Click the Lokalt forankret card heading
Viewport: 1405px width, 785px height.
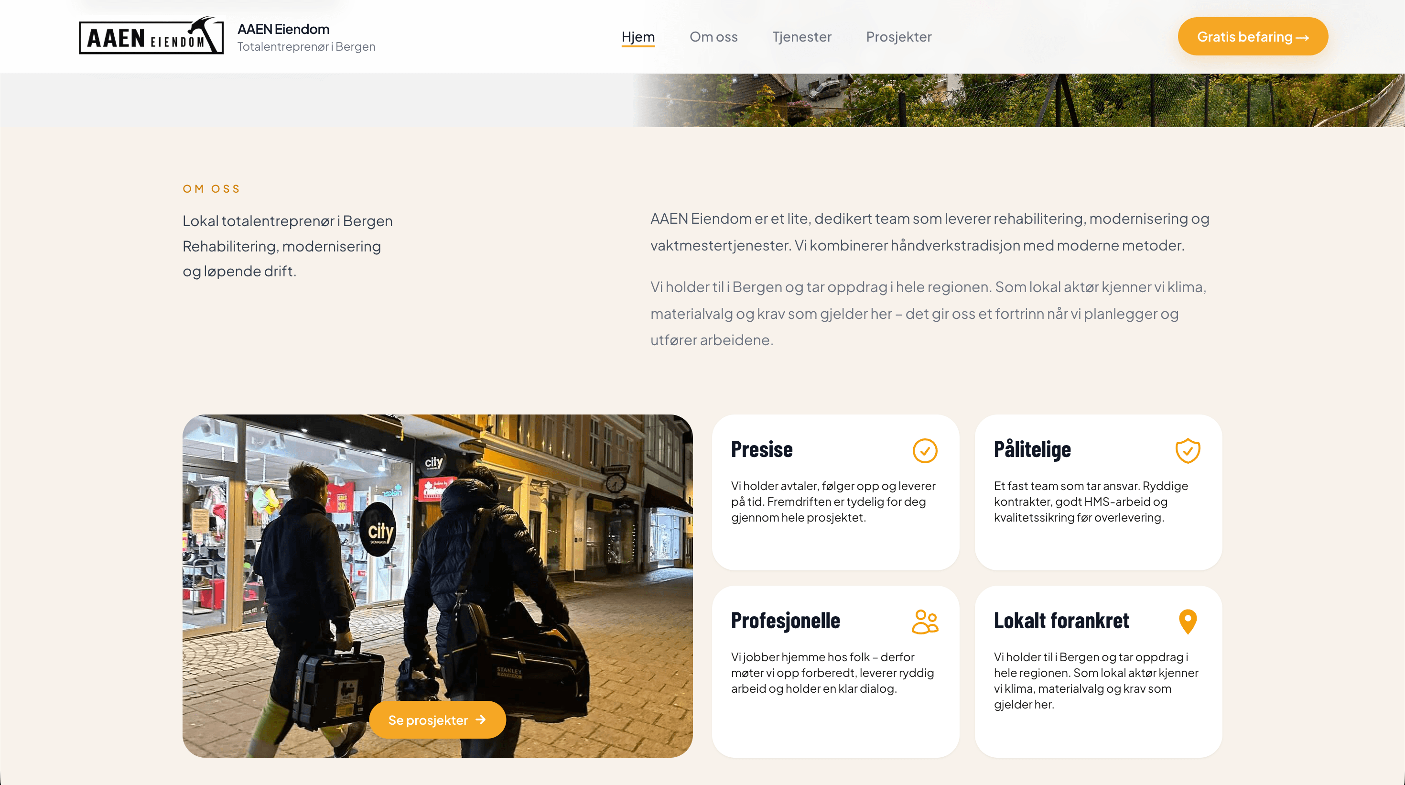(x=1061, y=621)
